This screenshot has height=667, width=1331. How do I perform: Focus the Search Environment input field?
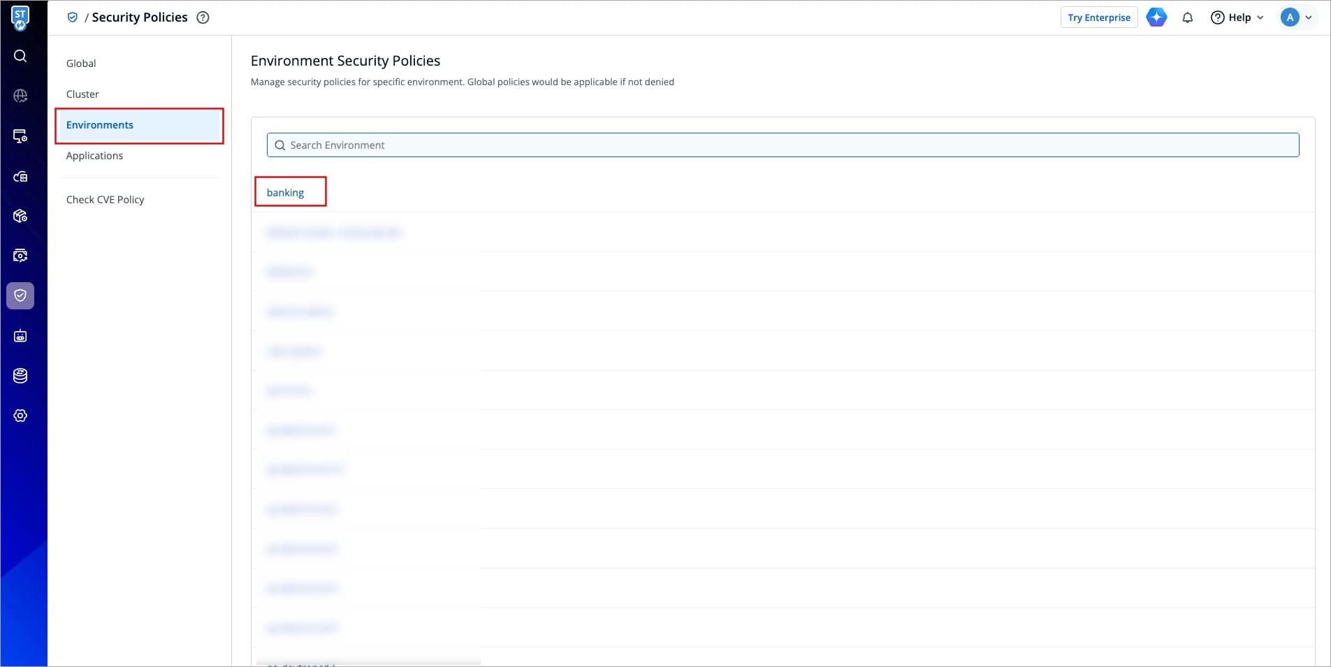(x=783, y=145)
